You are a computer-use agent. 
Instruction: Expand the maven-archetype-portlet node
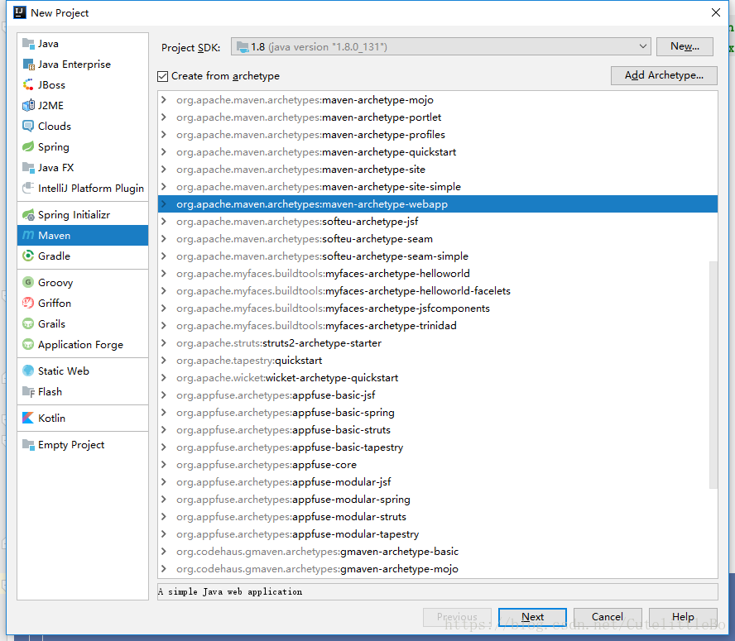click(x=164, y=117)
